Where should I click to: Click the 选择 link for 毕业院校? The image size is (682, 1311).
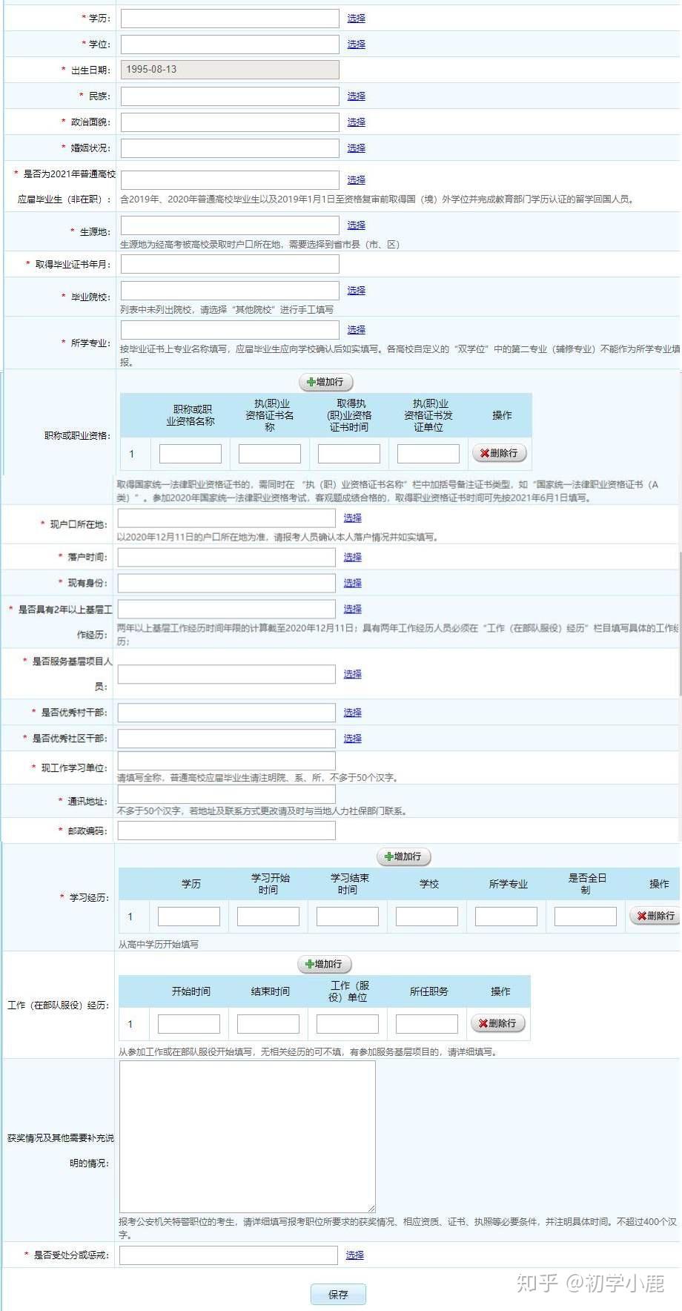[356, 290]
